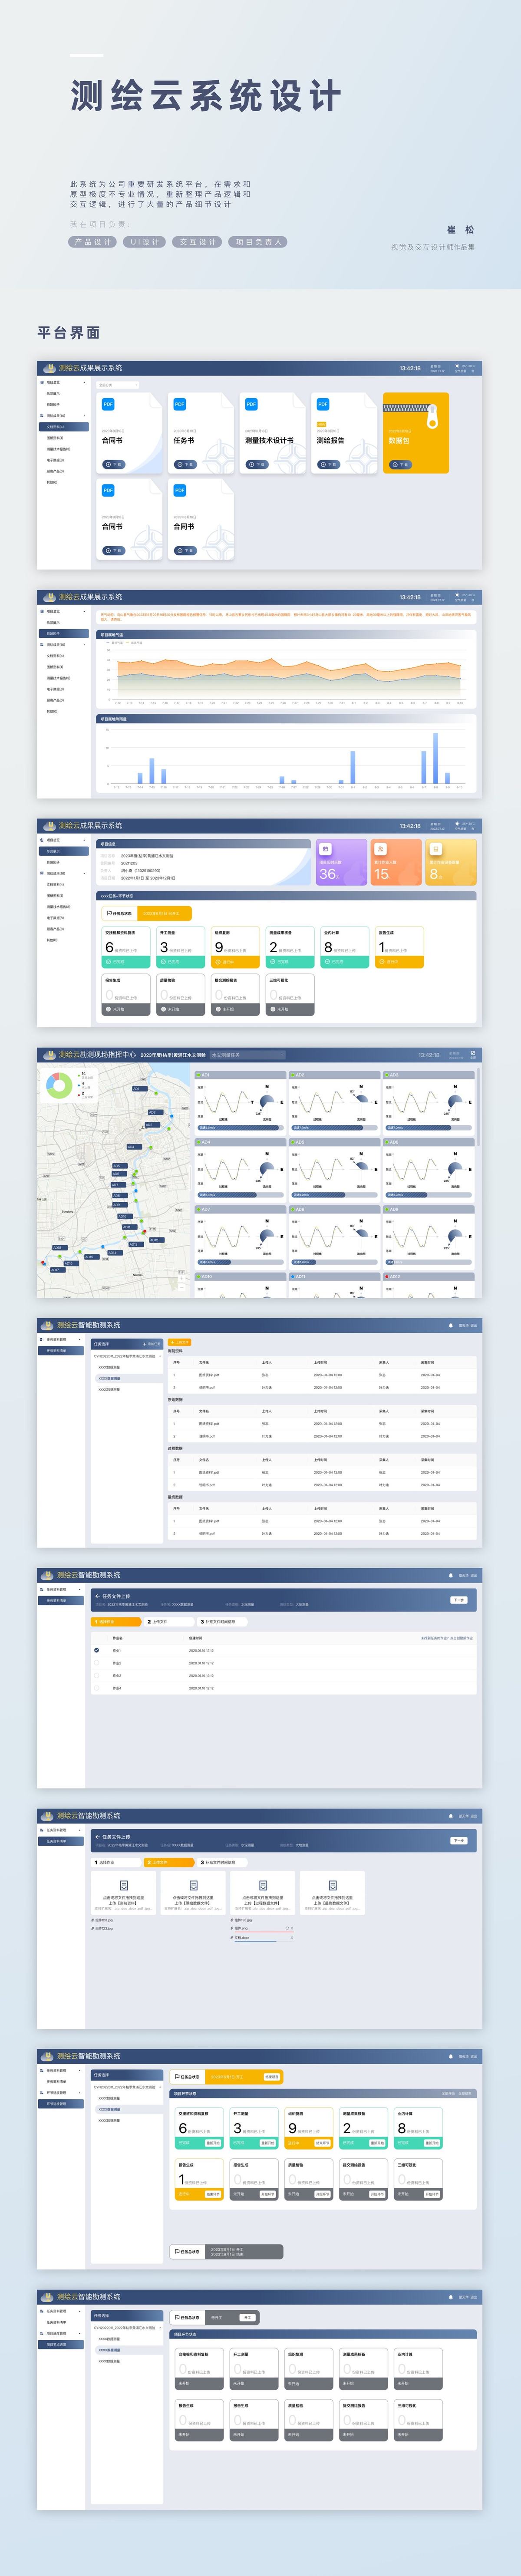Click the 交互设计 tag in the intro
The height and width of the screenshot is (2576, 521).
197,242
